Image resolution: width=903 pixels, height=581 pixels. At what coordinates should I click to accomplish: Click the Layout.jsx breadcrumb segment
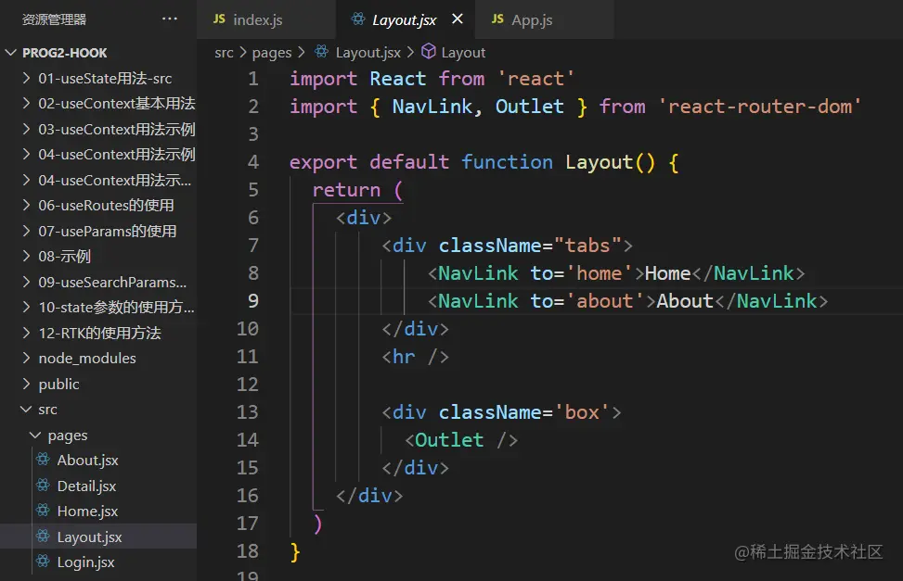(x=368, y=52)
